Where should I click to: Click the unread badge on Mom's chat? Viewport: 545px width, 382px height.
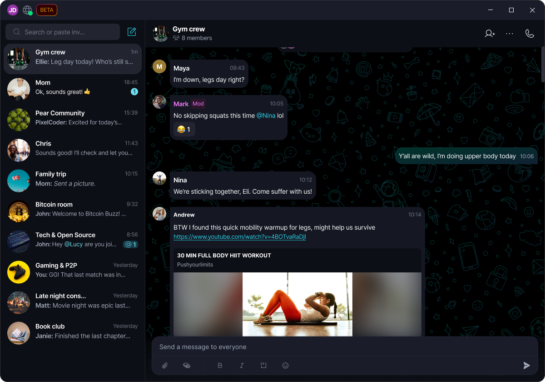click(134, 92)
